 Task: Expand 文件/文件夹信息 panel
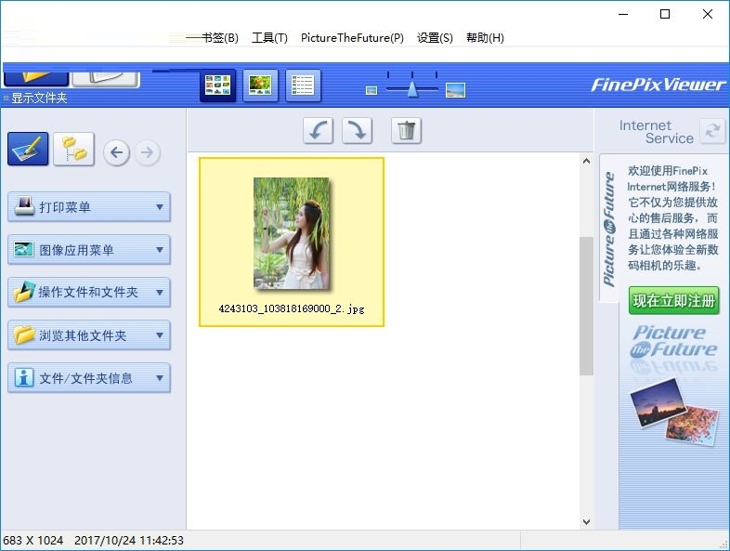coord(89,378)
